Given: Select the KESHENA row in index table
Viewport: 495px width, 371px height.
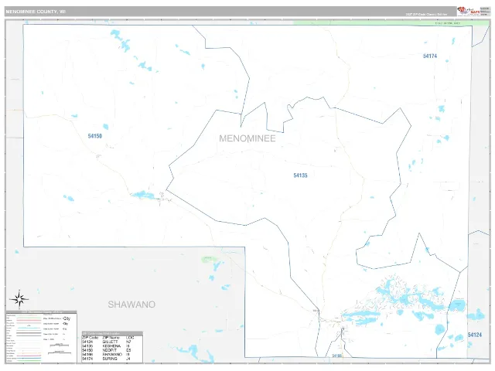Looking at the screenshot, I should click(x=107, y=346).
